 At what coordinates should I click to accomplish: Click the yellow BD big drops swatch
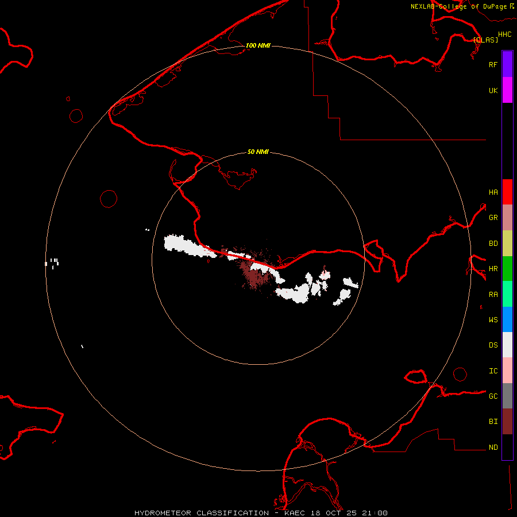click(x=507, y=243)
